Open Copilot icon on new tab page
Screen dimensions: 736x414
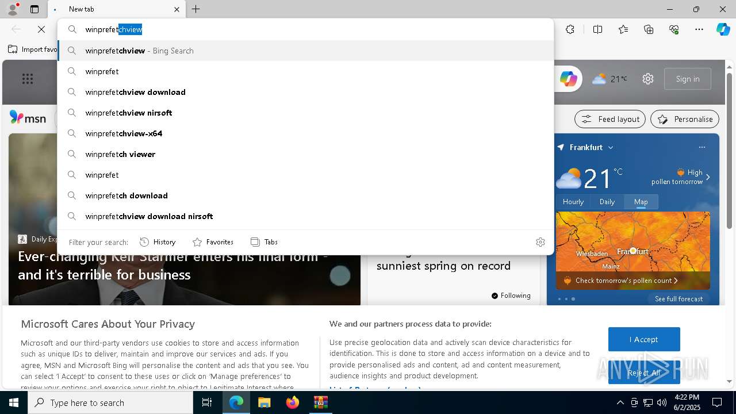click(x=569, y=79)
